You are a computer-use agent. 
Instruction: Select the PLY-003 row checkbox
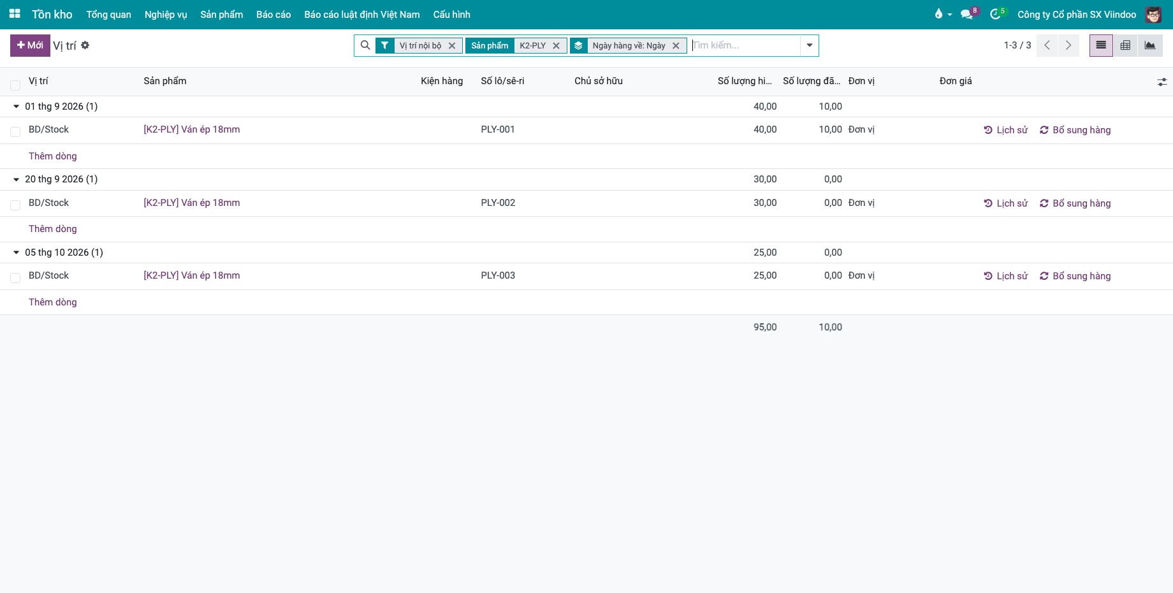tap(15, 278)
